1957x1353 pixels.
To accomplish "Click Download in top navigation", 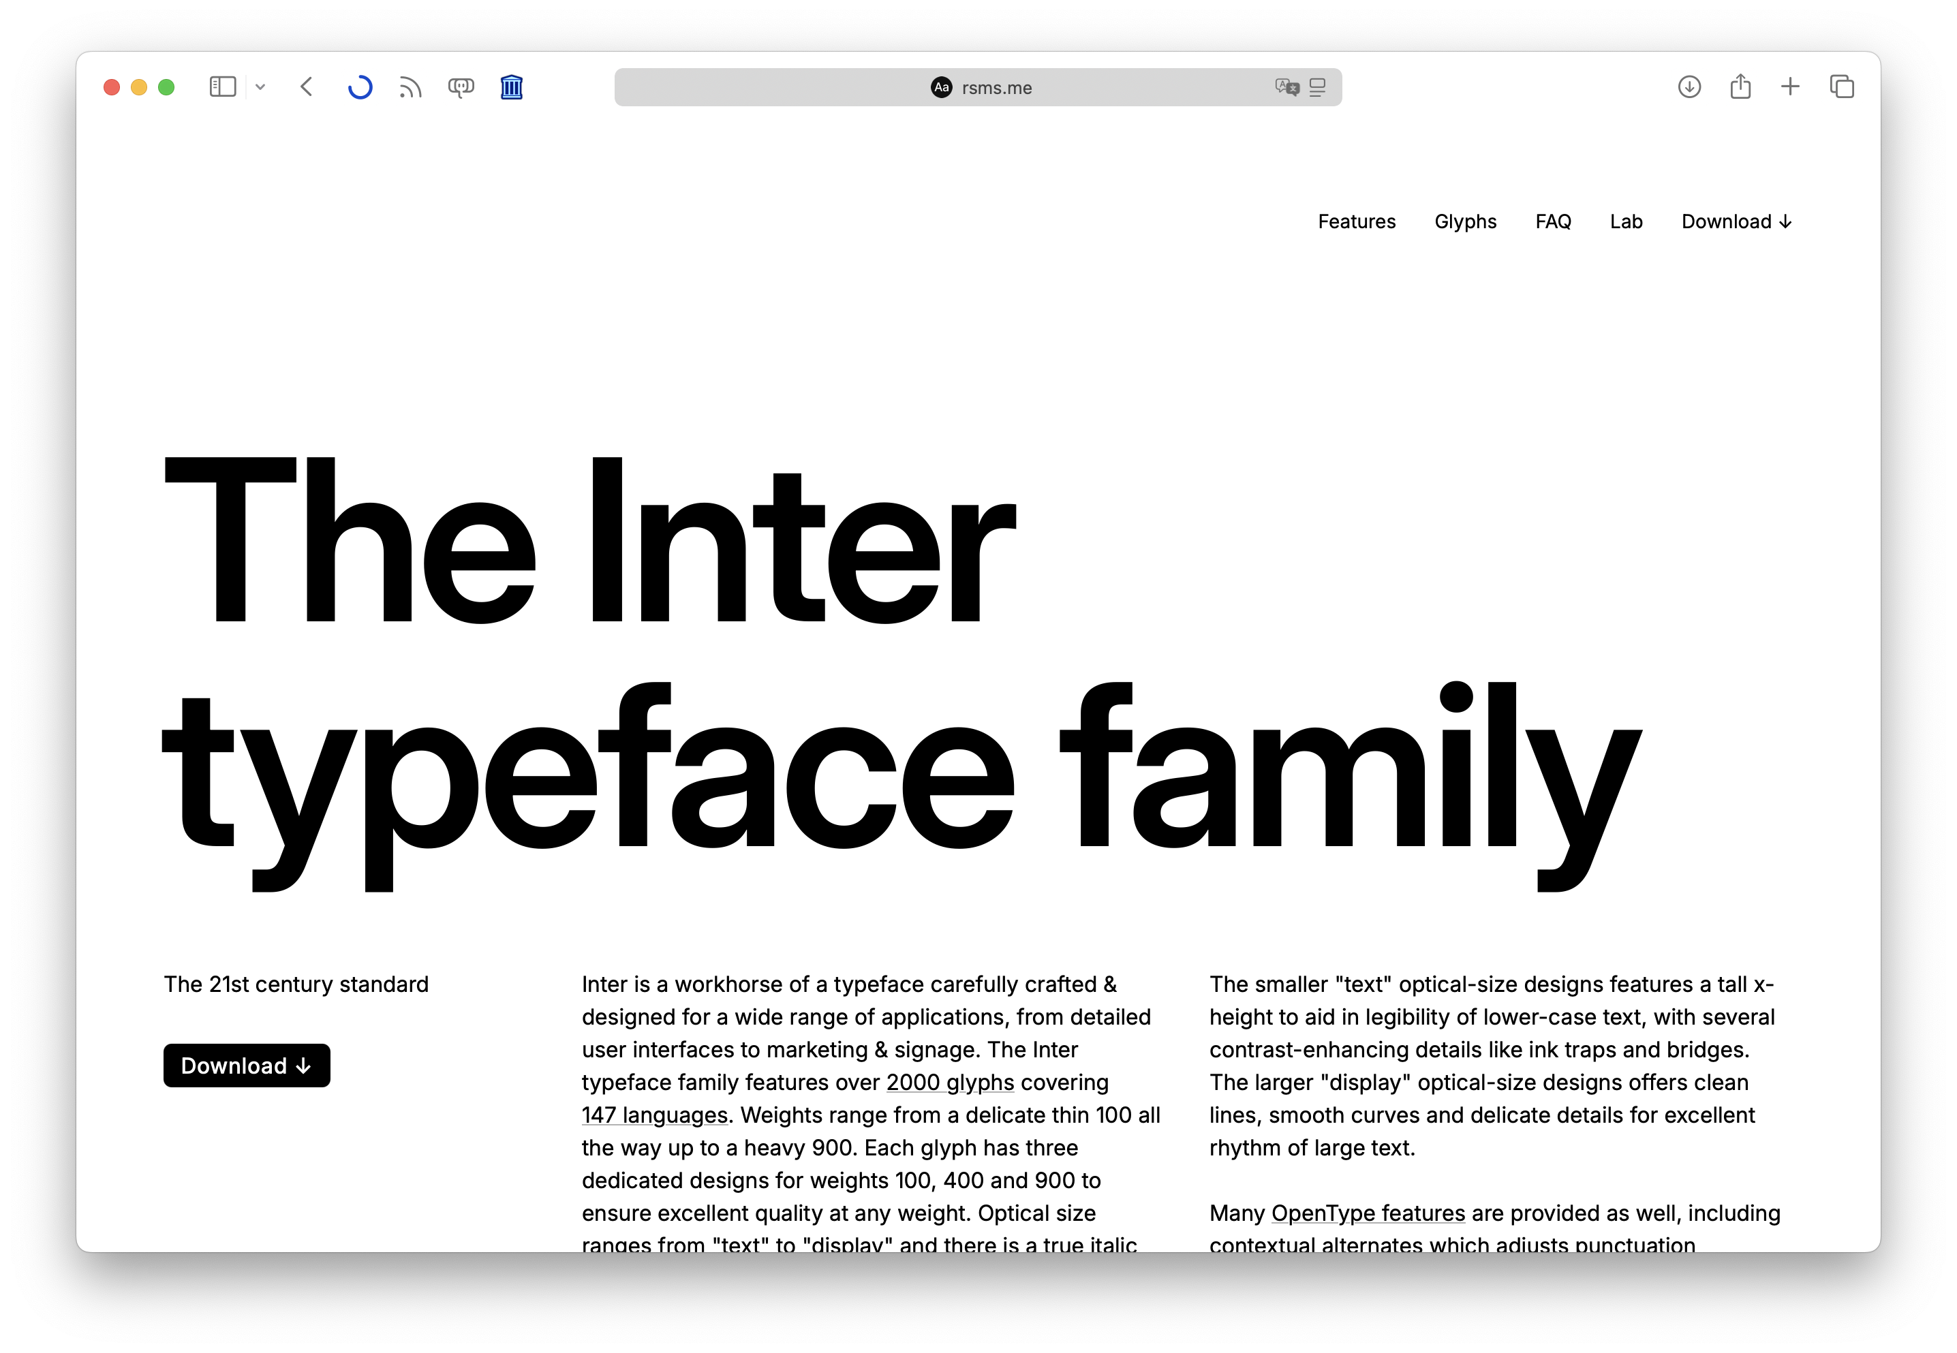I will [x=1736, y=221].
